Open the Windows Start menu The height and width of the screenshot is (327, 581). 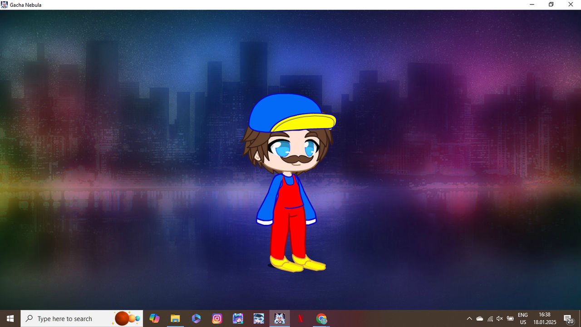(x=10, y=318)
